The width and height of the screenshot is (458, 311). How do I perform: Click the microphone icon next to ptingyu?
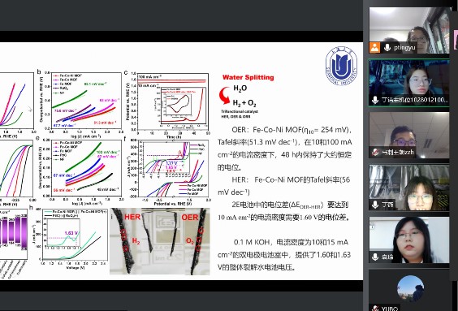click(x=387, y=48)
